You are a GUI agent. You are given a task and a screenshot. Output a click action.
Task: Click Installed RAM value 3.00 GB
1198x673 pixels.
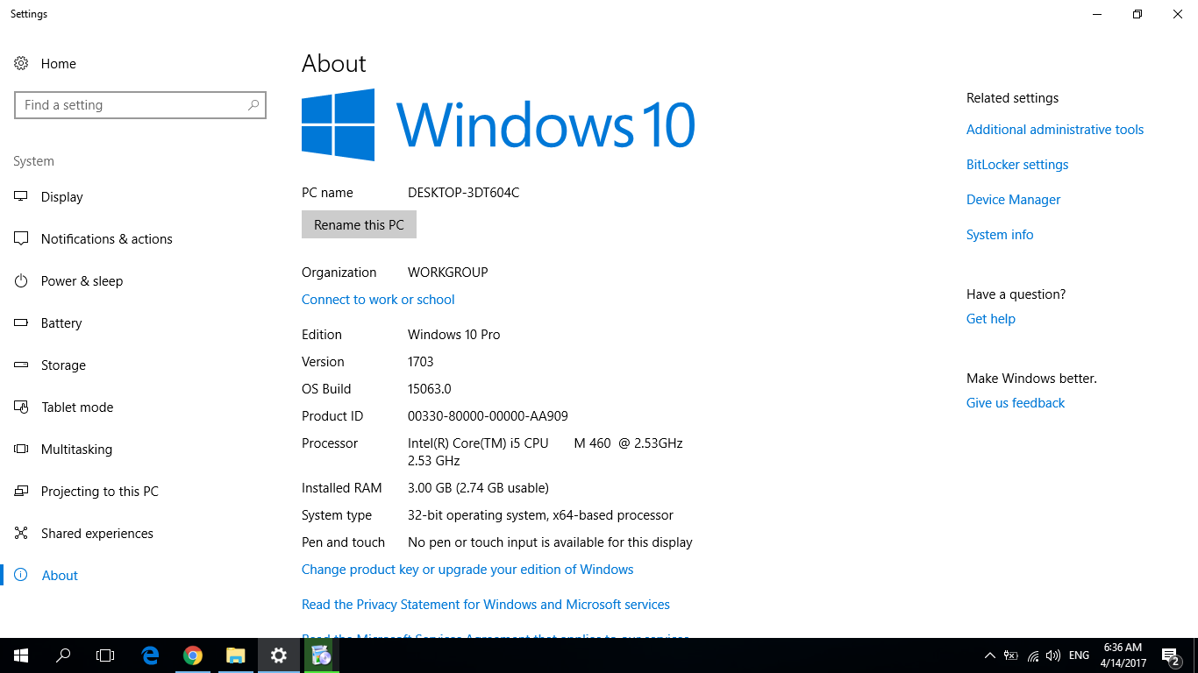[x=478, y=488]
